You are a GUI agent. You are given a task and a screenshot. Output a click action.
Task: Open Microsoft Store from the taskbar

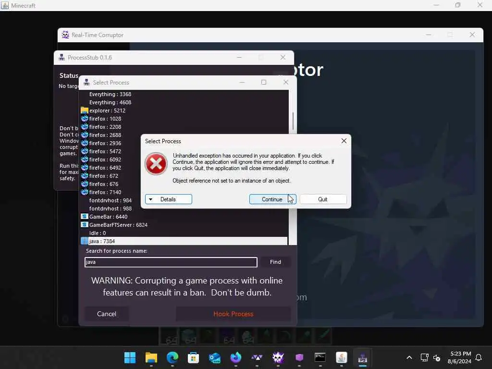[x=193, y=357]
